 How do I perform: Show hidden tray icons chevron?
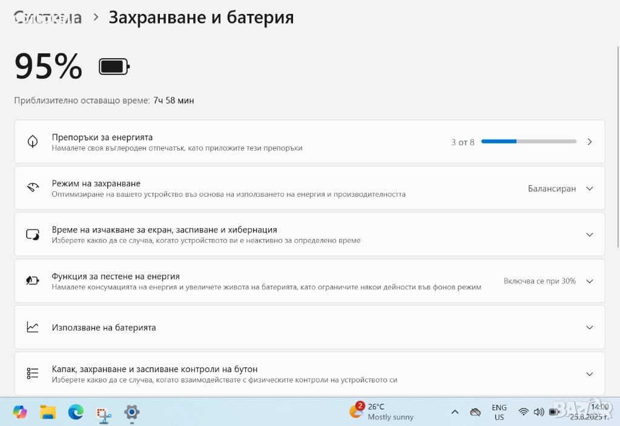(x=455, y=412)
